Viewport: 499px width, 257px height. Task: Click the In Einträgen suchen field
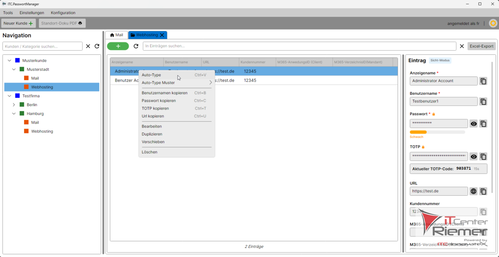[299, 46]
